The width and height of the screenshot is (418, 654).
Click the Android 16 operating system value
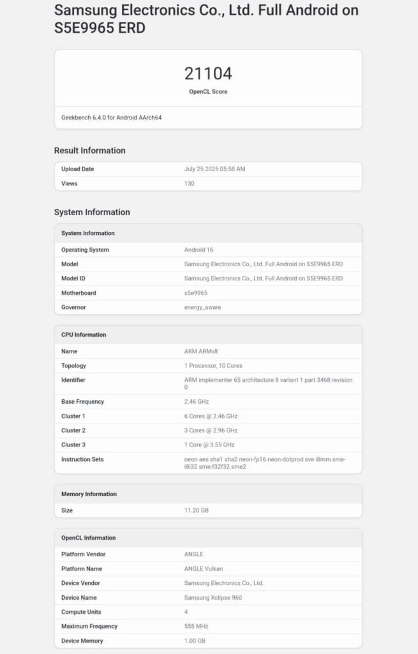199,250
